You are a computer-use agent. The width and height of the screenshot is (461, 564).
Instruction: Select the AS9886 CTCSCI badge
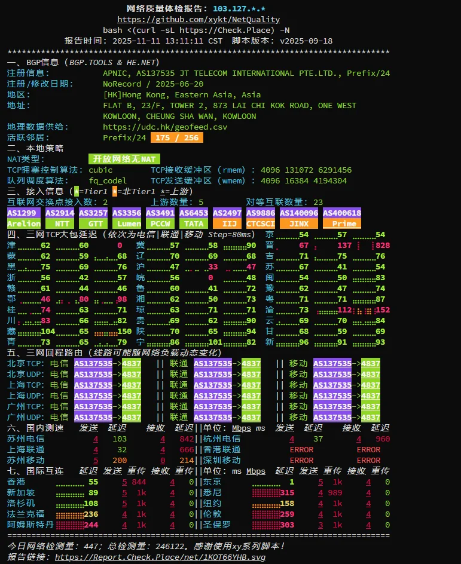[261, 218]
